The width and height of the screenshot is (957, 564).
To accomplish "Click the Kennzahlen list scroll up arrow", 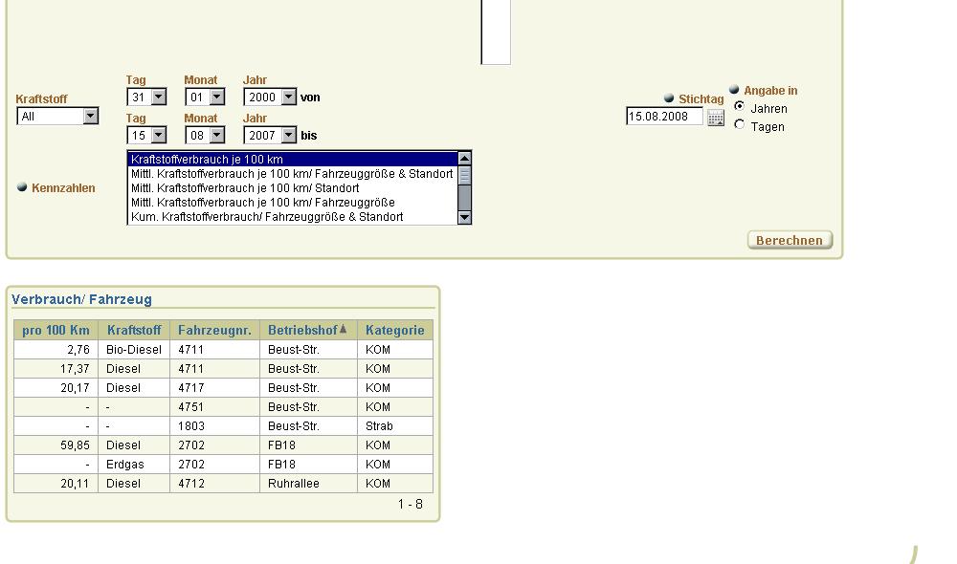I will [464, 159].
